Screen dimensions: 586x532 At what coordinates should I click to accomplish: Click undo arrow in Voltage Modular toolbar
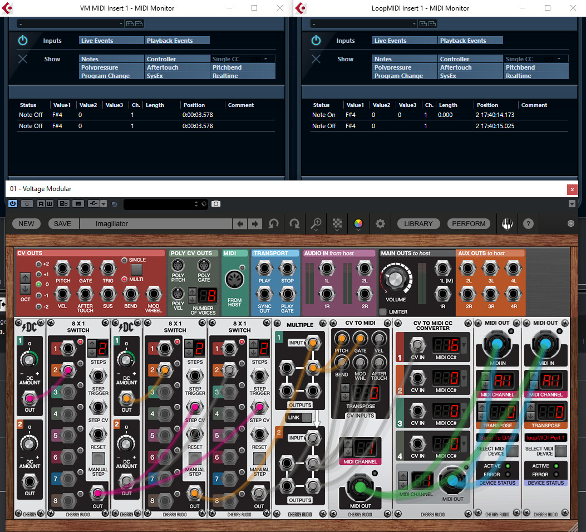click(x=274, y=224)
